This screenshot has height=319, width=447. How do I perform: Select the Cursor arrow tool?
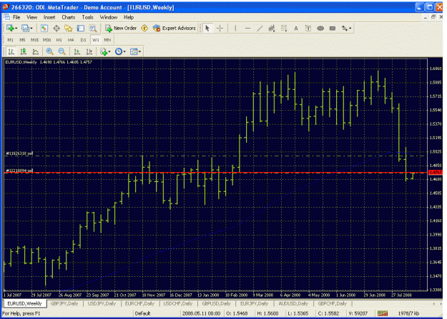(x=207, y=28)
